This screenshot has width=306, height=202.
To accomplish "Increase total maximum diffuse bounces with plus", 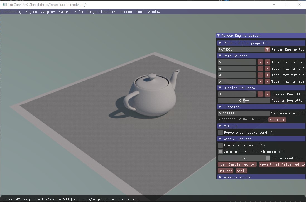I will 267,69.
